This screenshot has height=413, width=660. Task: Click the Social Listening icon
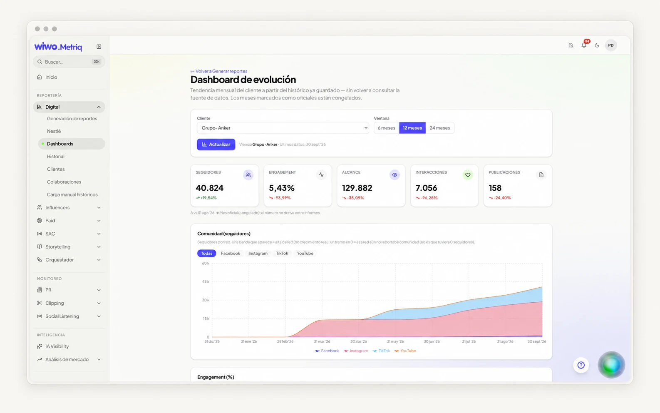[x=40, y=316]
